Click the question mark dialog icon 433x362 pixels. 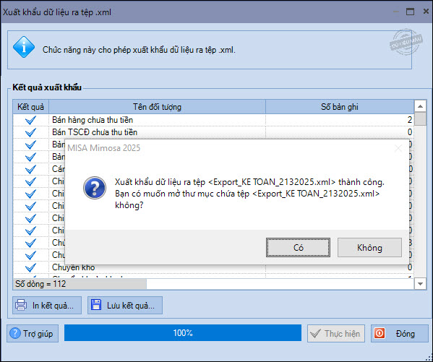click(x=95, y=188)
